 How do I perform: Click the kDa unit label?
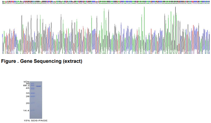pos(26,82)
